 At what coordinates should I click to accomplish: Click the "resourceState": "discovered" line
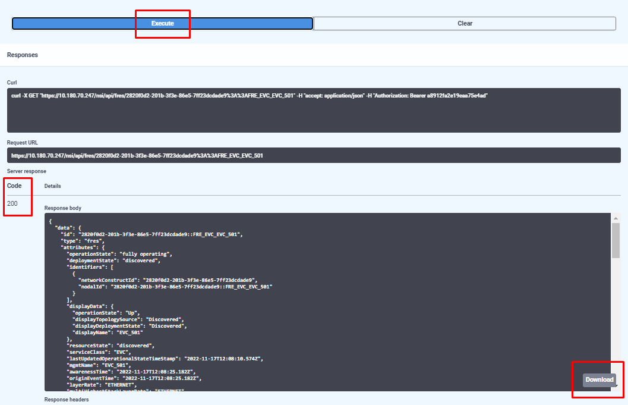(111, 346)
